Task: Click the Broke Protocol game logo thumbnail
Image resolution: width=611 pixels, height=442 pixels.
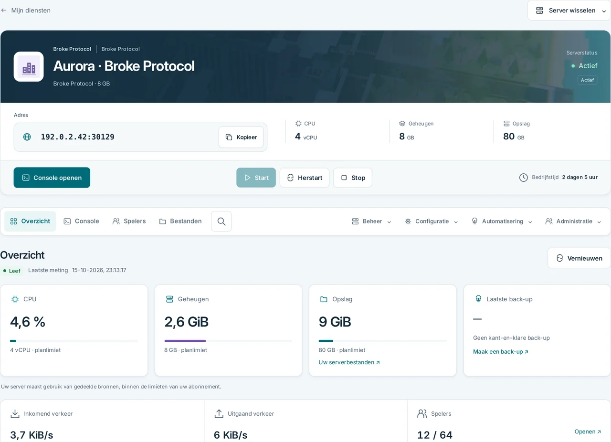Action: point(29,66)
